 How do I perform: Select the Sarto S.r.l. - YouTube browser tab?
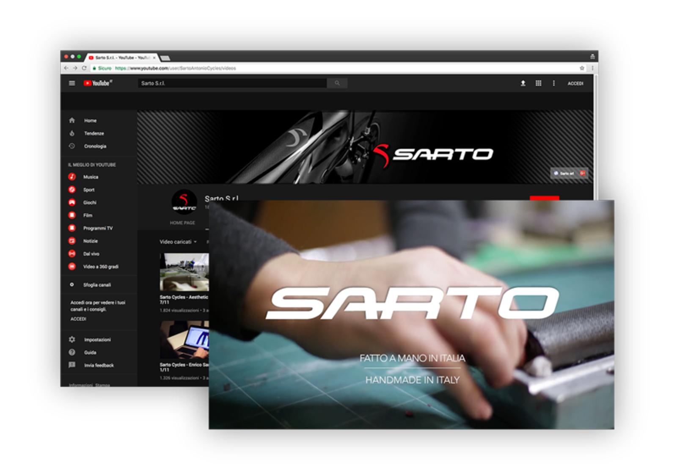122,58
